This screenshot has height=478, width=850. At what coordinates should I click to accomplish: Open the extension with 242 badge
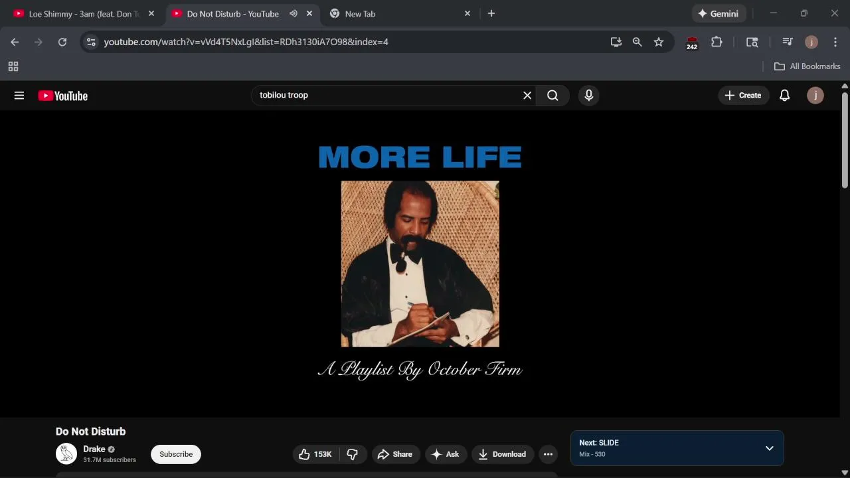[692, 42]
